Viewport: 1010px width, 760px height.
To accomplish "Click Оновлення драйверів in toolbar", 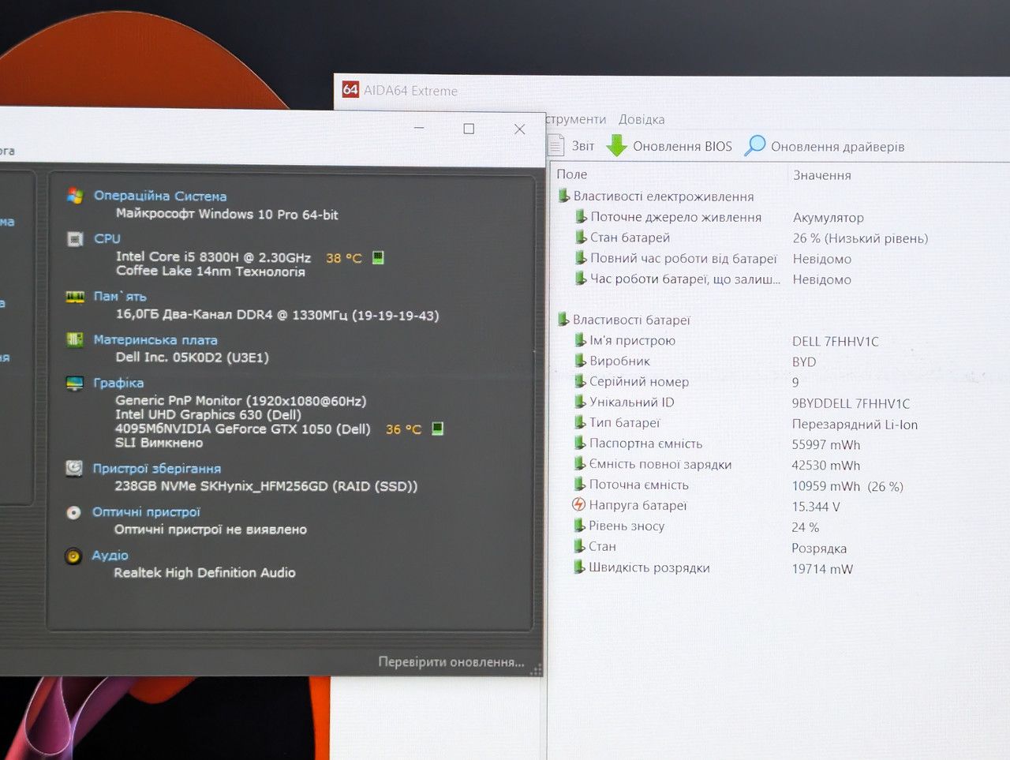I will click(x=825, y=146).
